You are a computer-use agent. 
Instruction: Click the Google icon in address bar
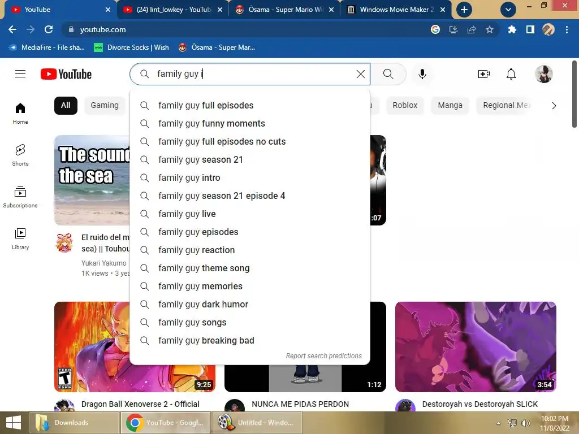(435, 29)
